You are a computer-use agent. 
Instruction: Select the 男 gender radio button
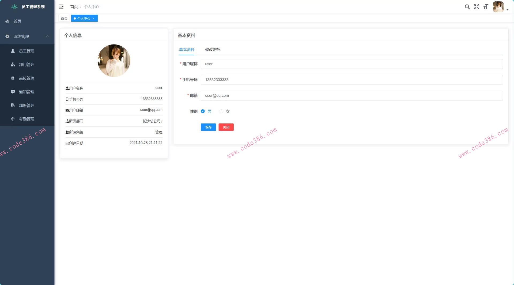tap(203, 111)
